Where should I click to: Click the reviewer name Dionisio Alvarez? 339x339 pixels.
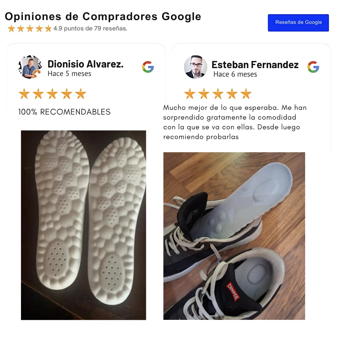(x=85, y=64)
